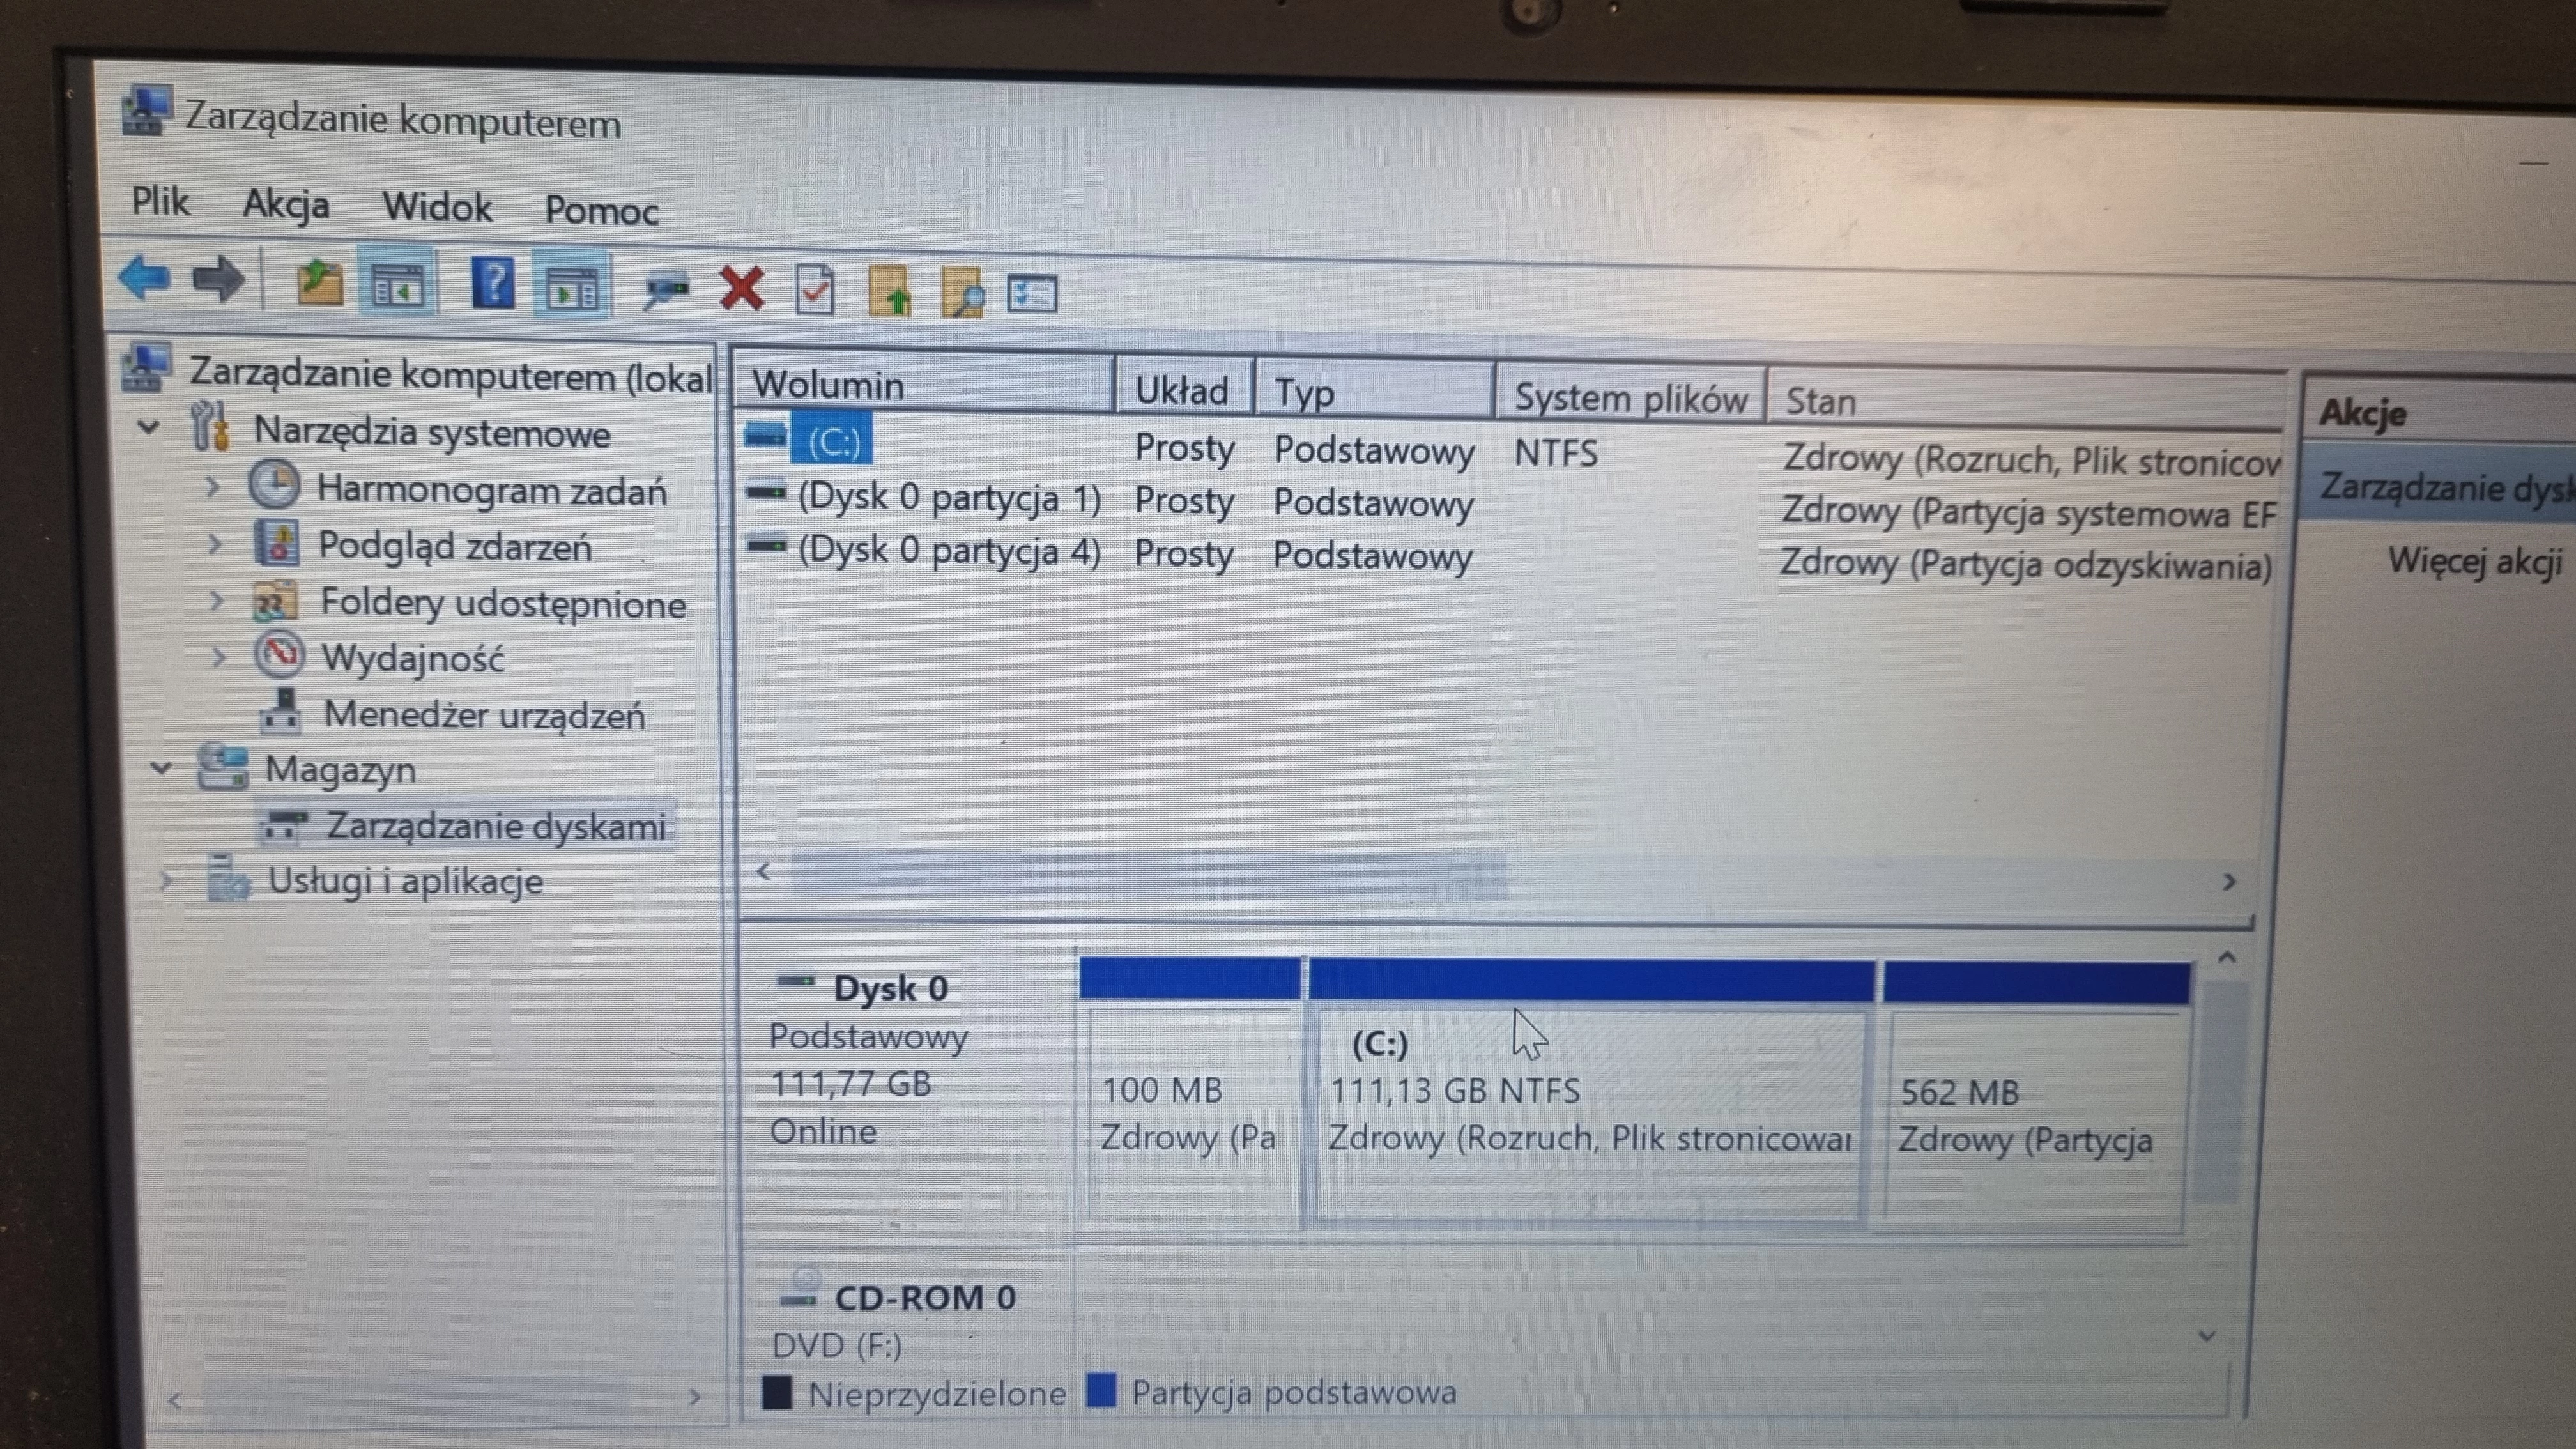Open the Akcja menu
2576x1449 pixels.
pyautogui.click(x=285, y=205)
